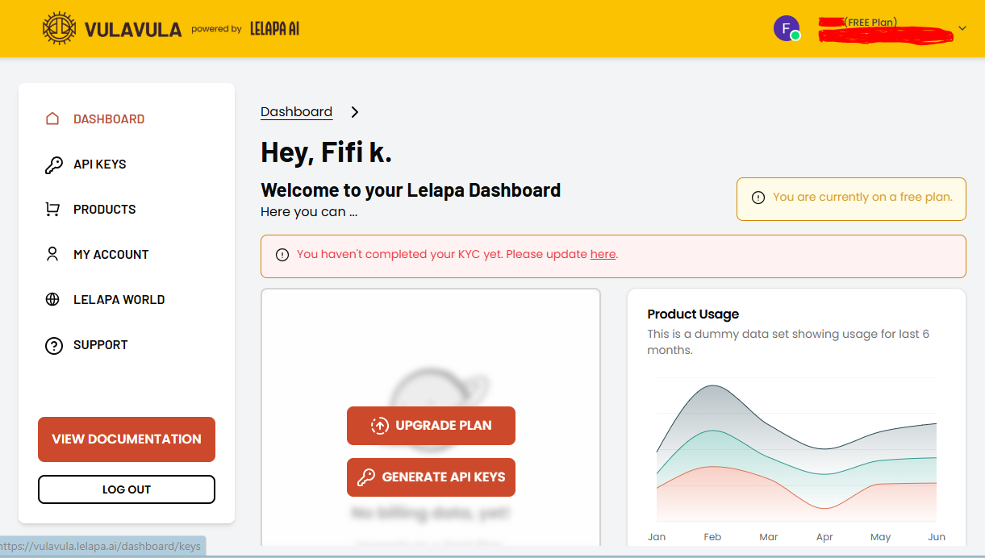Click the Lelapa AI wordmark in header
Image resolution: width=985 pixels, height=558 pixels.
(x=275, y=29)
